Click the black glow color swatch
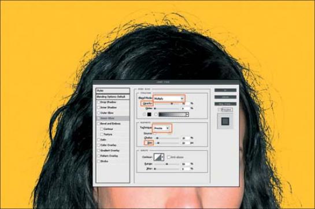315x209 pixels. coord(149,114)
